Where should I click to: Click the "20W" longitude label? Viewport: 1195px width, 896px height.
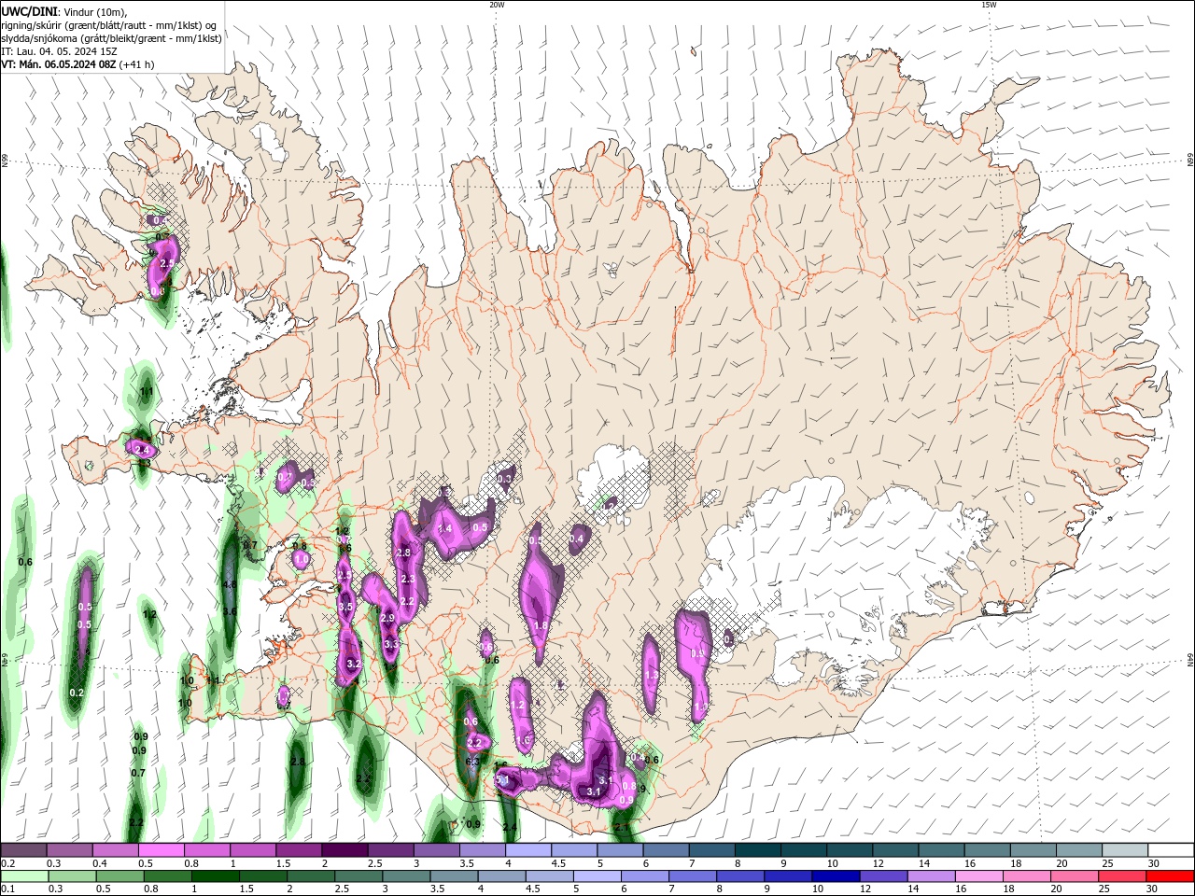tap(497, 5)
